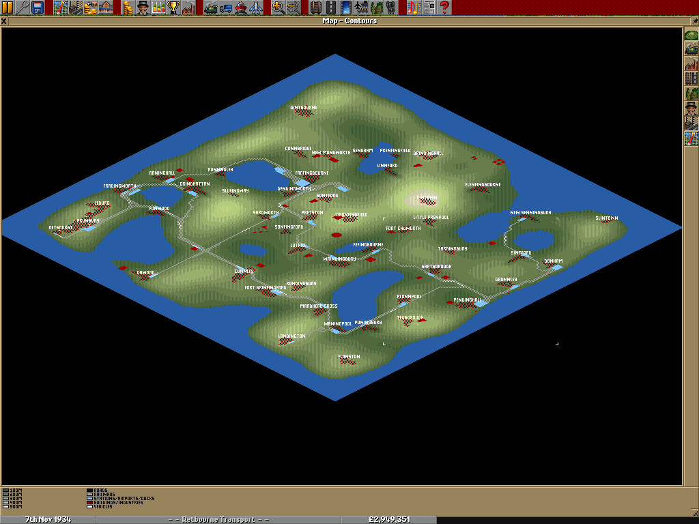
Task: Open the map from the main toolbar
Action: click(x=60, y=7)
